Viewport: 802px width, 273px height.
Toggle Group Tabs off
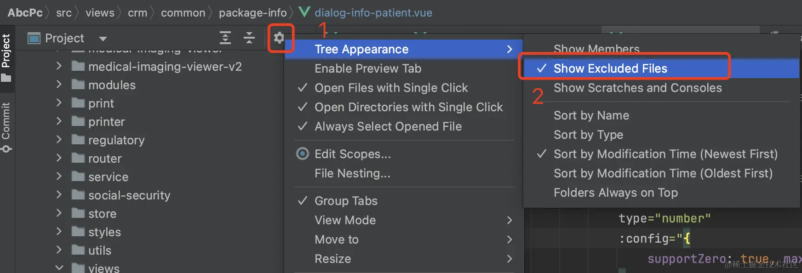coord(345,200)
